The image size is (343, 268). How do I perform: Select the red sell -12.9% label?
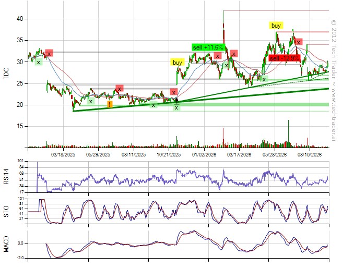point(285,58)
